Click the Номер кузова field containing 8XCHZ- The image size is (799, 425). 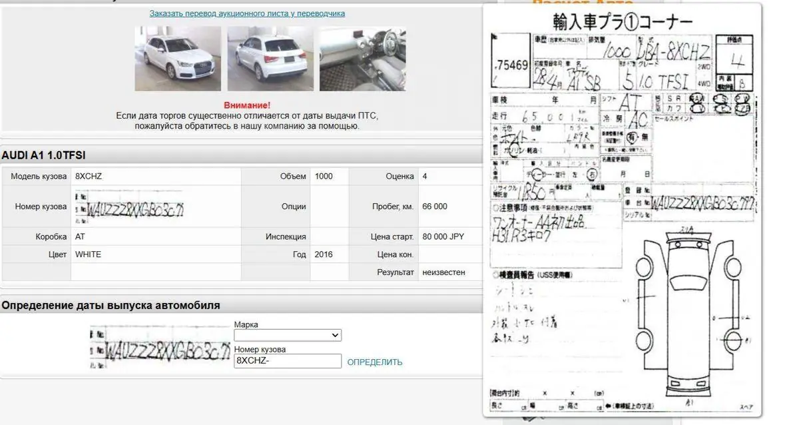(x=287, y=361)
